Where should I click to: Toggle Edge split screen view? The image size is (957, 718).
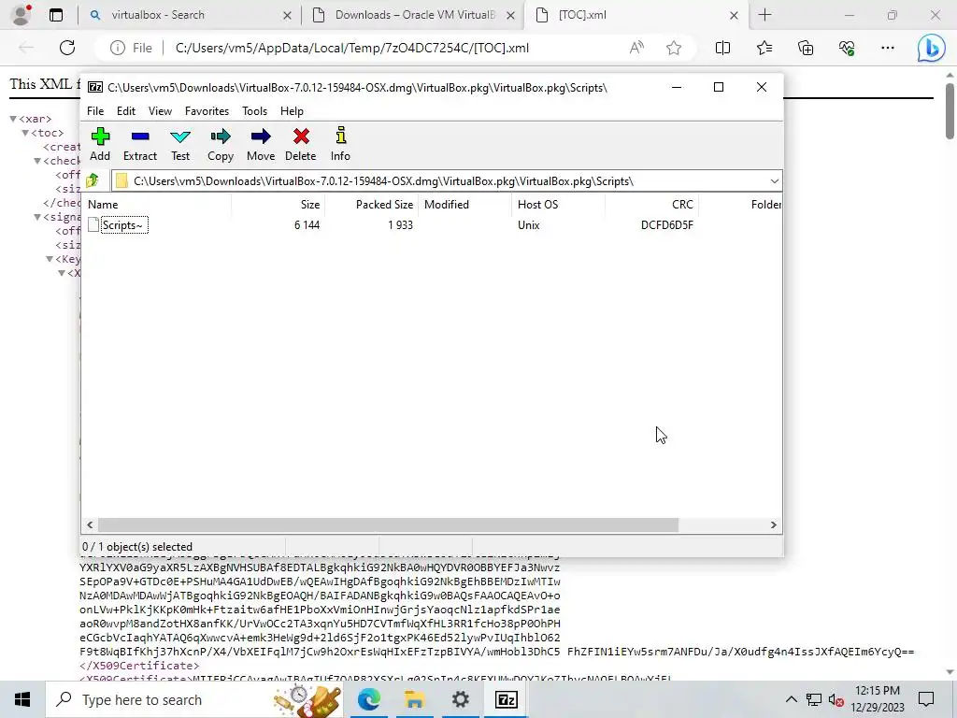(722, 48)
